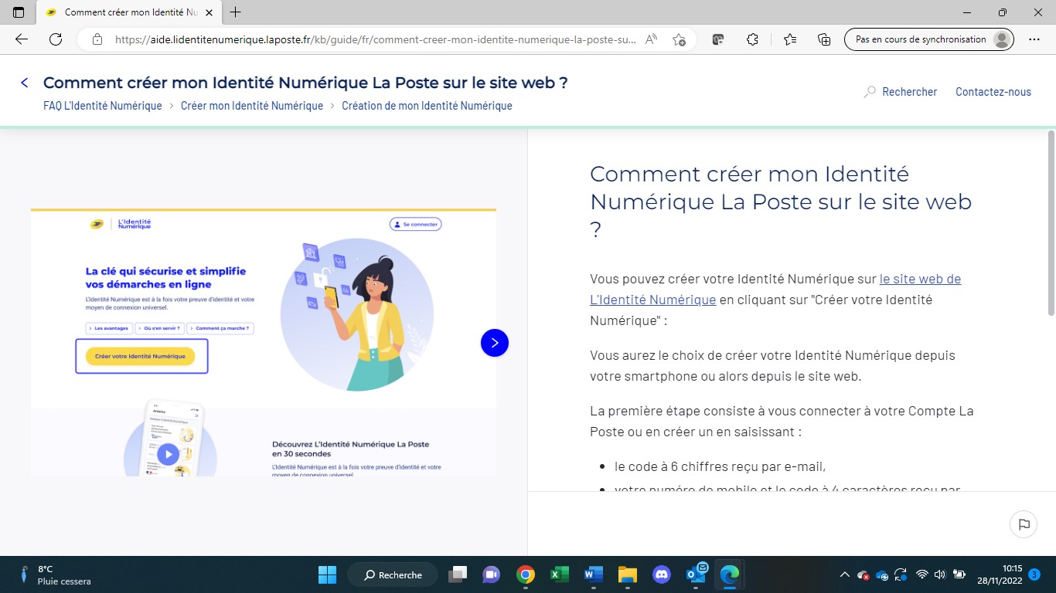
Task: Open a new browser tab
Action: [x=236, y=12]
